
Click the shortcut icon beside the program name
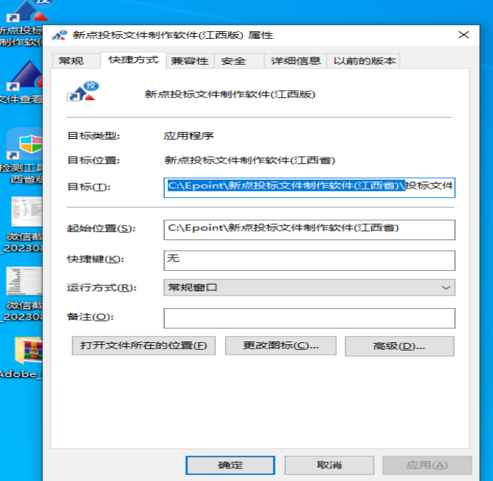pyautogui.click(x=83, y=92)
